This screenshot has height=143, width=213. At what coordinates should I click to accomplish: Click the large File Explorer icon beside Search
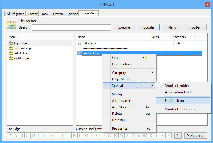(11, 25)
